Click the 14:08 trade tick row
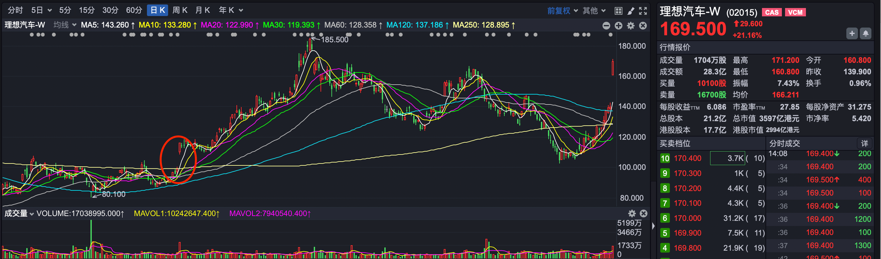The image size is (881, 259). click(820, 154)
